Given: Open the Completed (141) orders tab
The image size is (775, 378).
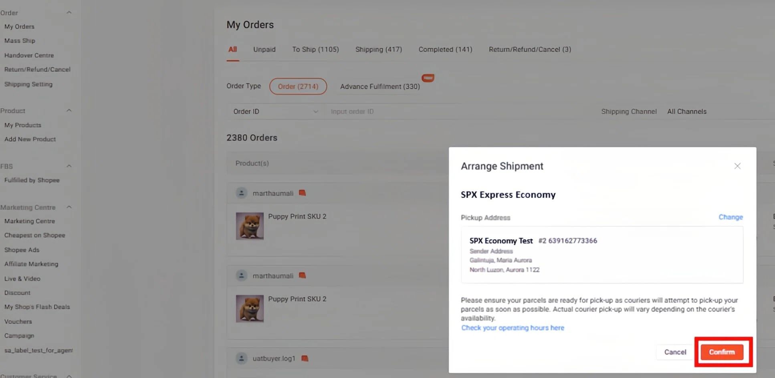Looking at the screenshot, I should click(x=445, y=49).
